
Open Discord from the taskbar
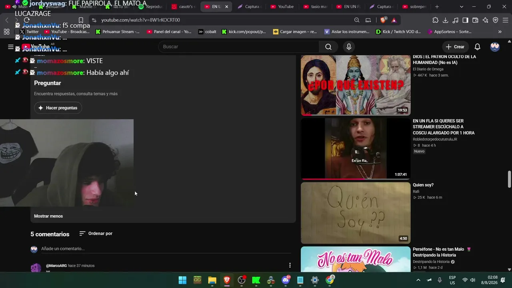tap(286, 280)
